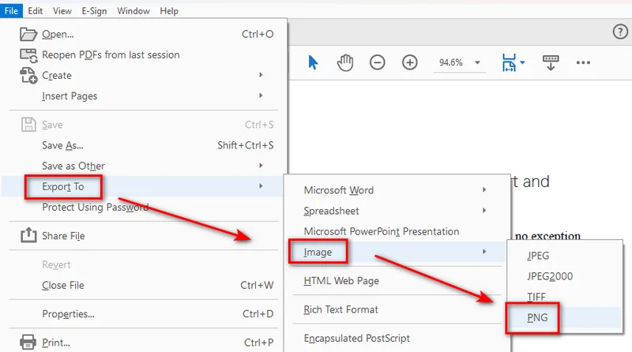Viewport: 632px width, 352px height.
Task: Zoom out with the minus icon
Action: pos(378,62)
